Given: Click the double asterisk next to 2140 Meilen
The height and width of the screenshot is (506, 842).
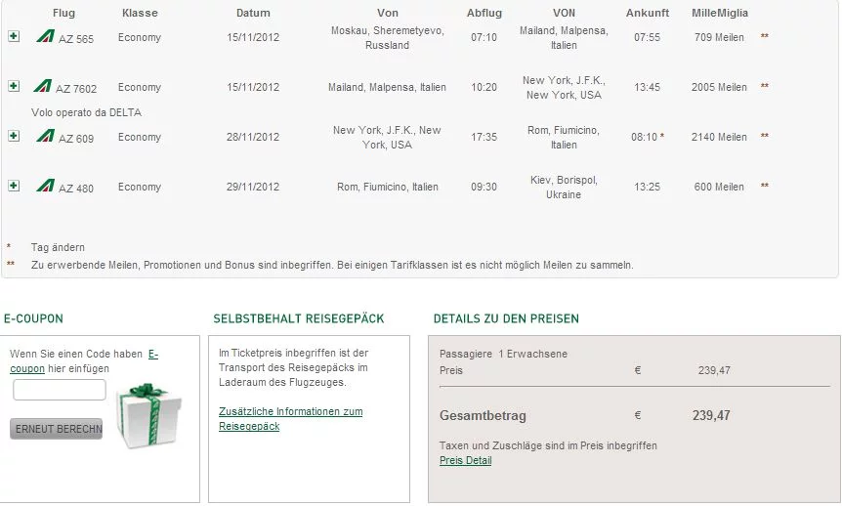Looking at the screenshot, I should coord(764,136).
